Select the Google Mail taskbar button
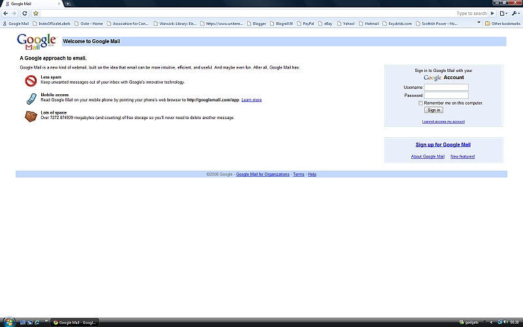Viewport: 523px width, 327px height. point(75,322)
